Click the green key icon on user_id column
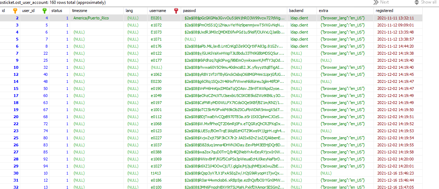This screenshot has width=439, height=189. 44,11
